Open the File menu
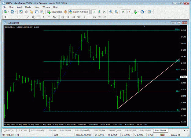The height and width of the screenshot is (138, 191). point(4,7)
